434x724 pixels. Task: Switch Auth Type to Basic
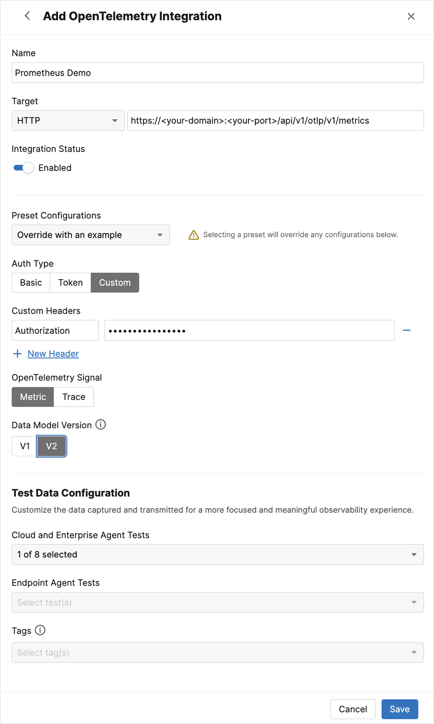point(31,283)
